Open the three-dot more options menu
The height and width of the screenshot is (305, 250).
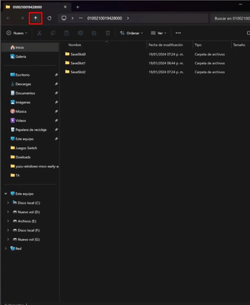pos(178,33)
